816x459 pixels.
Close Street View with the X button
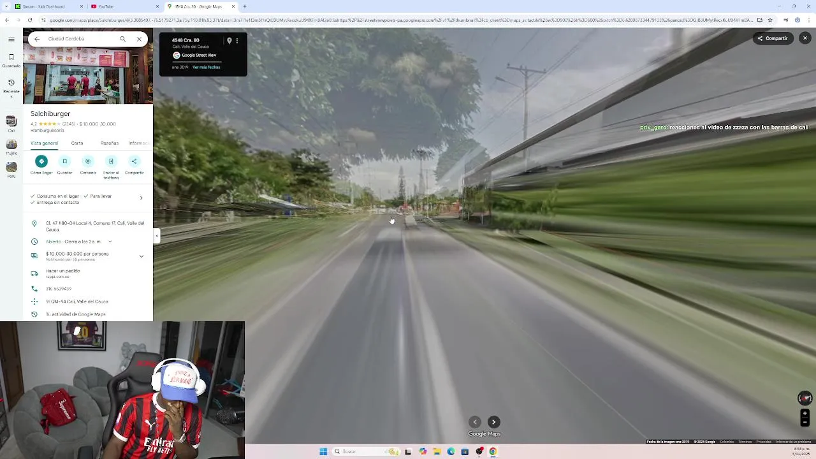pyautogui.click(x=805, y=38)
